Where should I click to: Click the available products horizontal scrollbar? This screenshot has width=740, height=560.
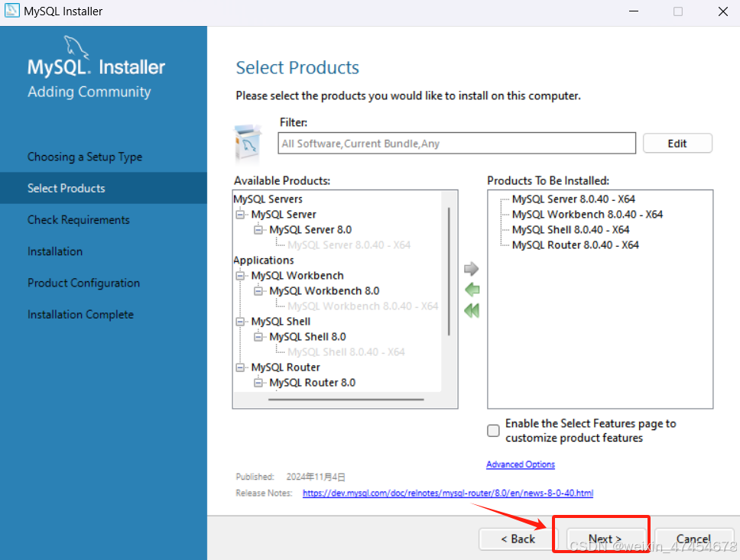(346, 400)
